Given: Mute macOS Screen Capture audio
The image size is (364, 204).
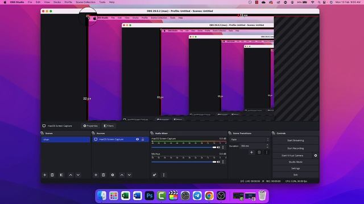Looking at the screenshot, I should point(218,147).
